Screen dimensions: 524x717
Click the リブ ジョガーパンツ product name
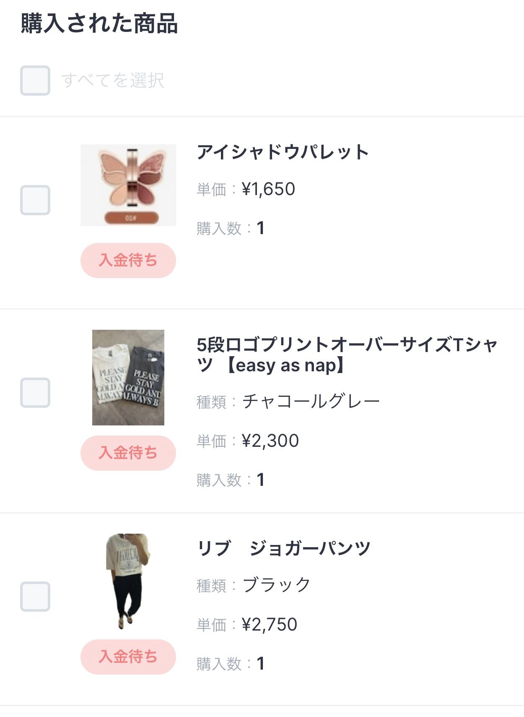[x=284, y=548]
